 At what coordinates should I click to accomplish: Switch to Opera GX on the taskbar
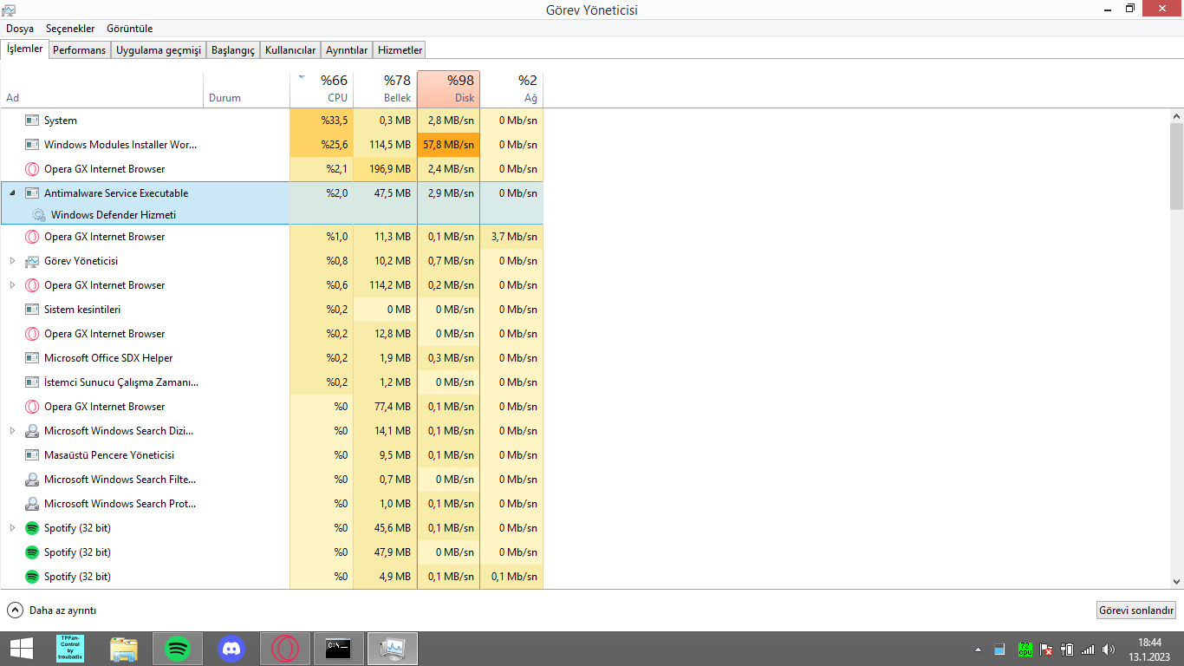pos(285,649)
